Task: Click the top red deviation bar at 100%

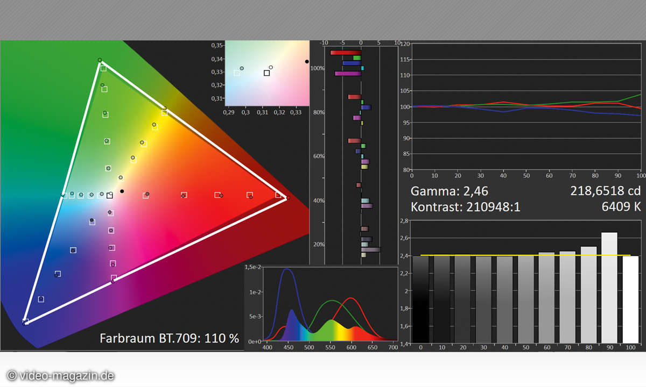Action: [346, 53]
